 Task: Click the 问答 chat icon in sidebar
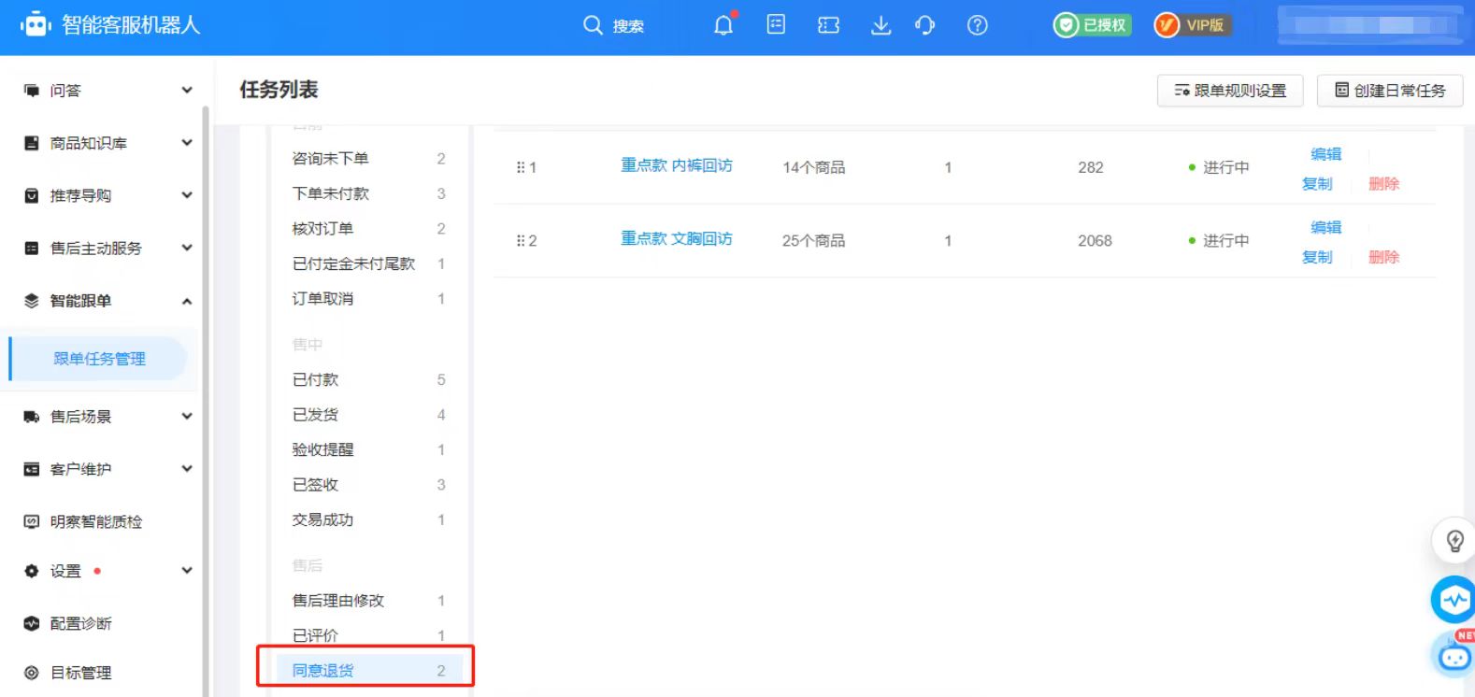[x=32, y=91]
